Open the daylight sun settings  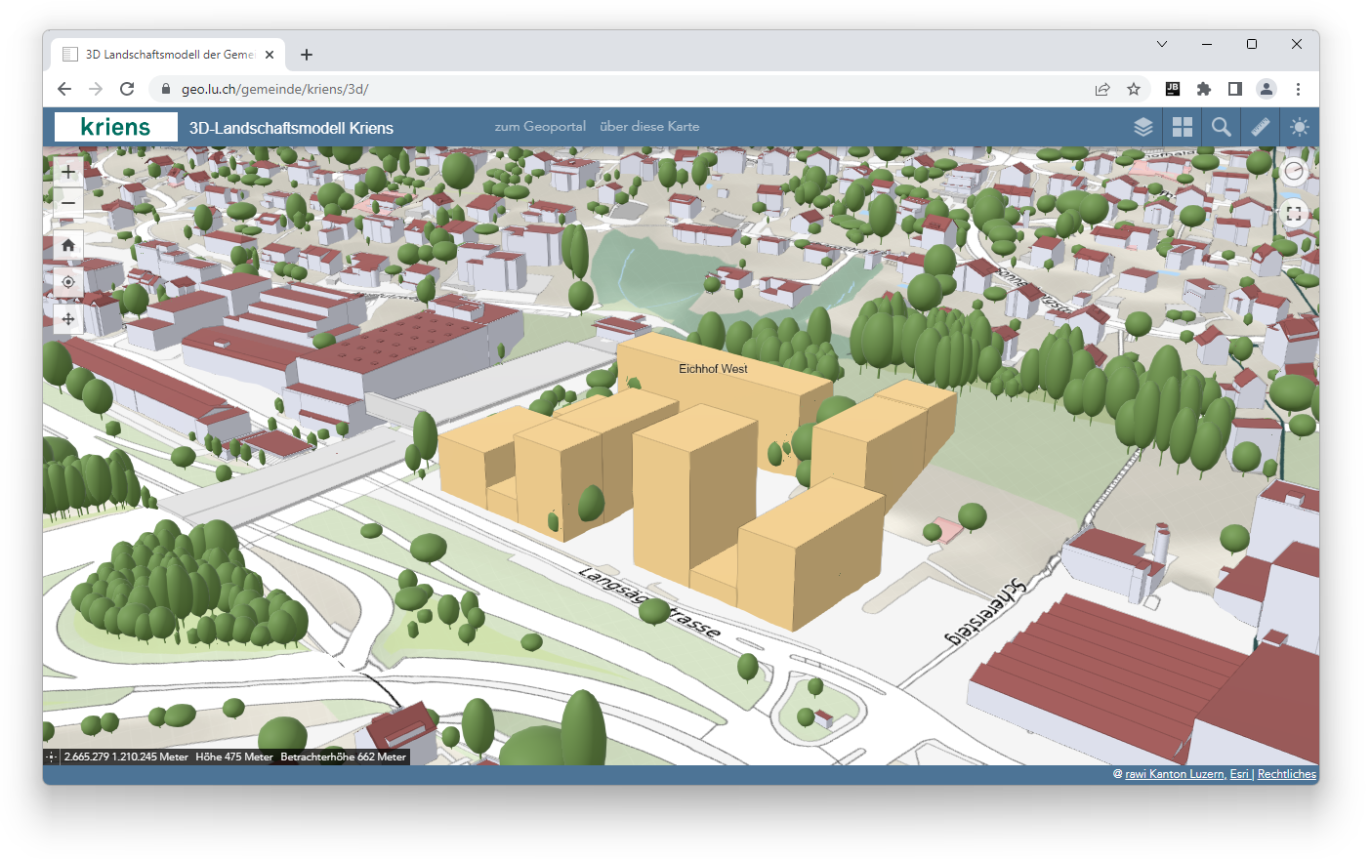click(x=1299, y=127)
